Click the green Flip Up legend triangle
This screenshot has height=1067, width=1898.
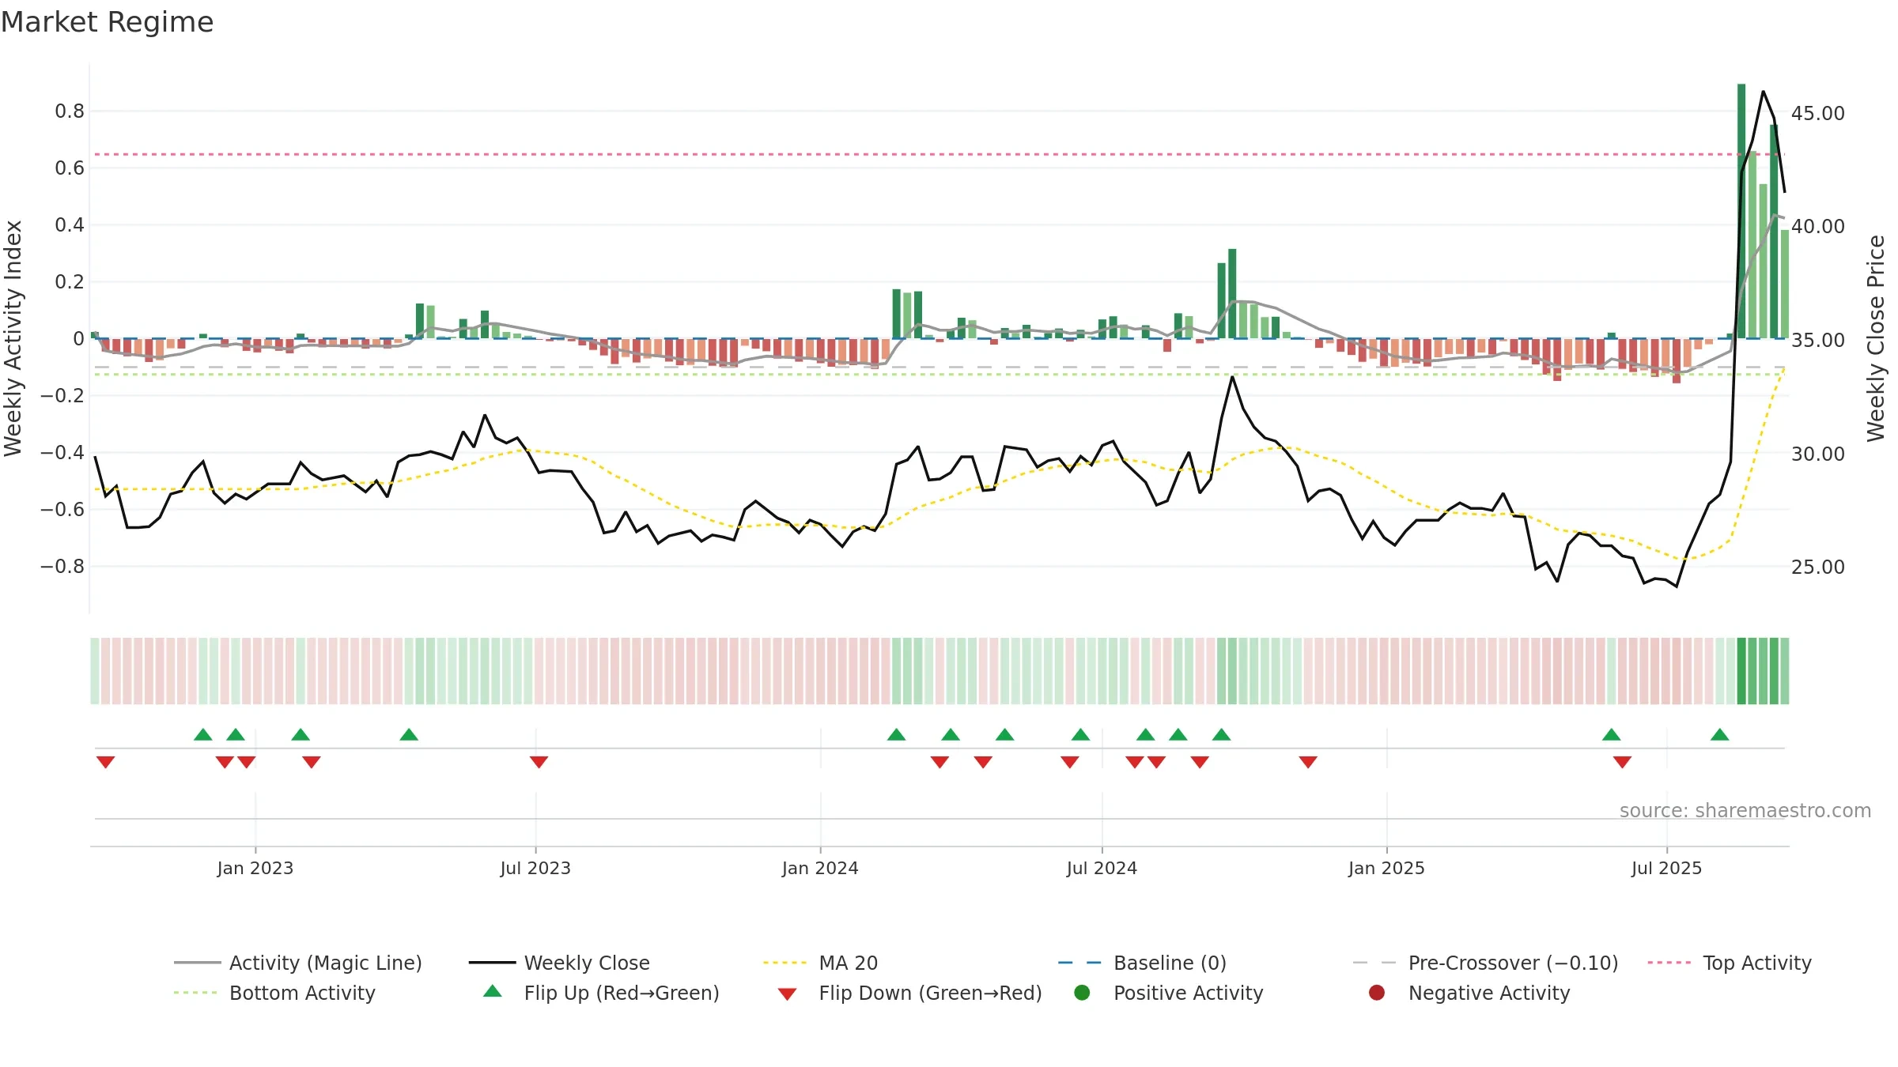point(493,991)
